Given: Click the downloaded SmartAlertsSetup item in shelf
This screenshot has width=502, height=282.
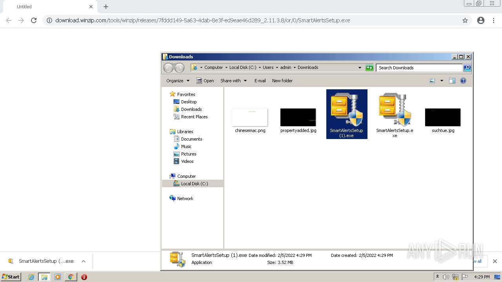Looking at the screenshot, I should pyautogui.click(x=41, y=261).
